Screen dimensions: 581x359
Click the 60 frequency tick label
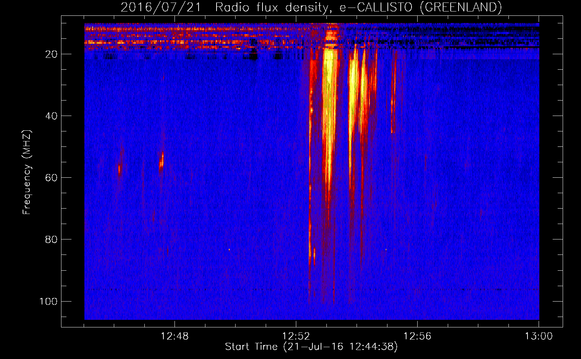click(x=51, y=178)
